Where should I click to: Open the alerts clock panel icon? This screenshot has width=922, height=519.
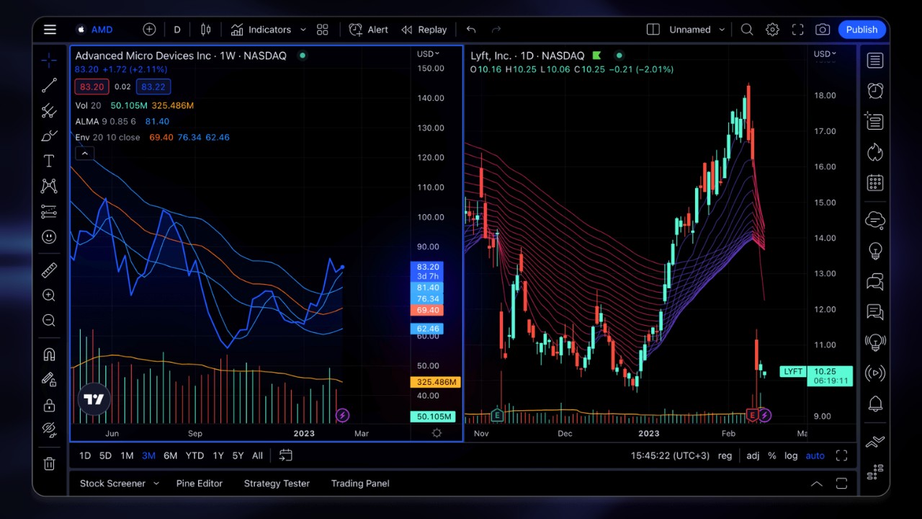[x=875, y=91]
